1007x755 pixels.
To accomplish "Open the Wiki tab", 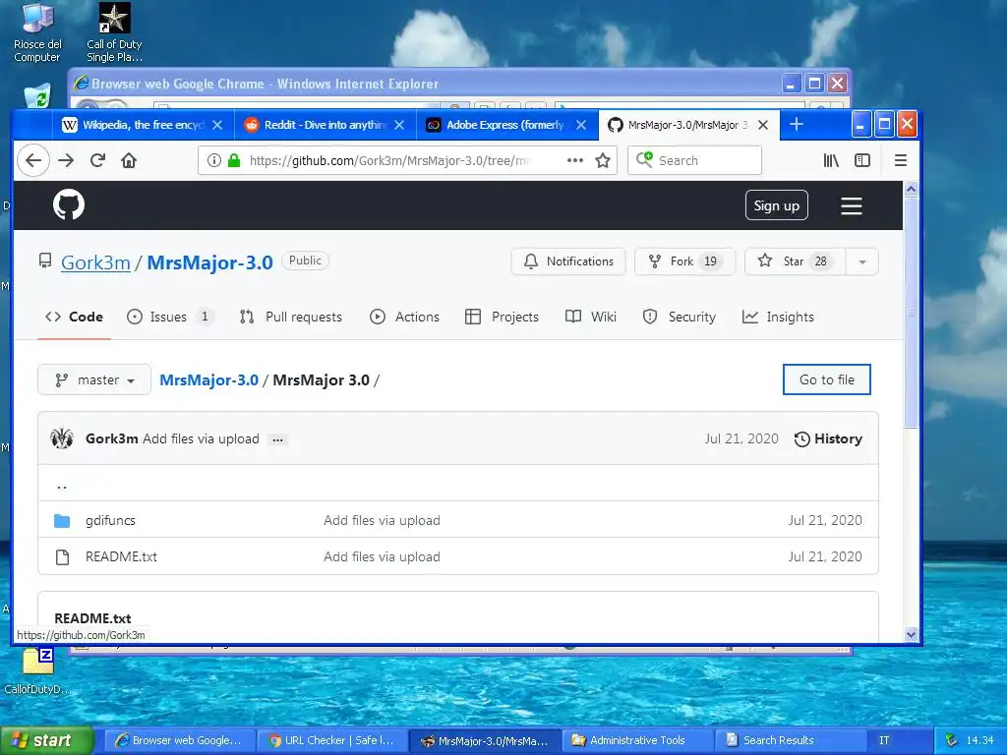I will [x=591, y=317].
